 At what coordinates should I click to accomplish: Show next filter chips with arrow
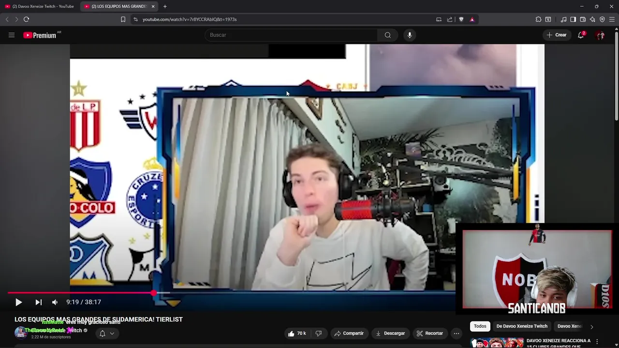pos(591,327)
